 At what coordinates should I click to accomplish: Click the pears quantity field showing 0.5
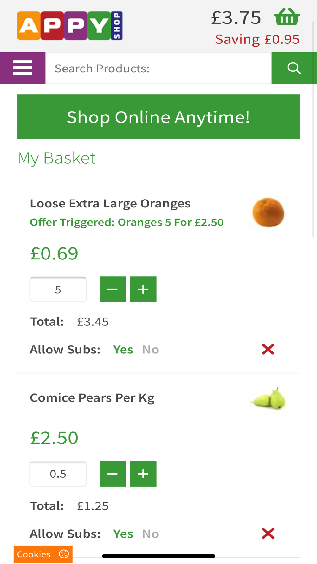click(x=58, y=474)
